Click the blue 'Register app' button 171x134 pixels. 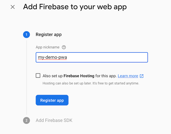52,100
